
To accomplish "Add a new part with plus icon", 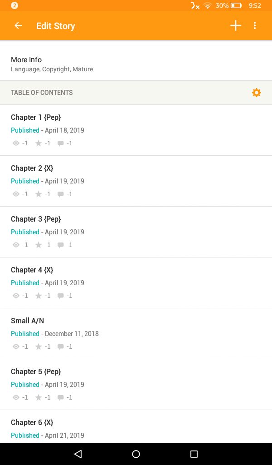I will pos(236,25).
